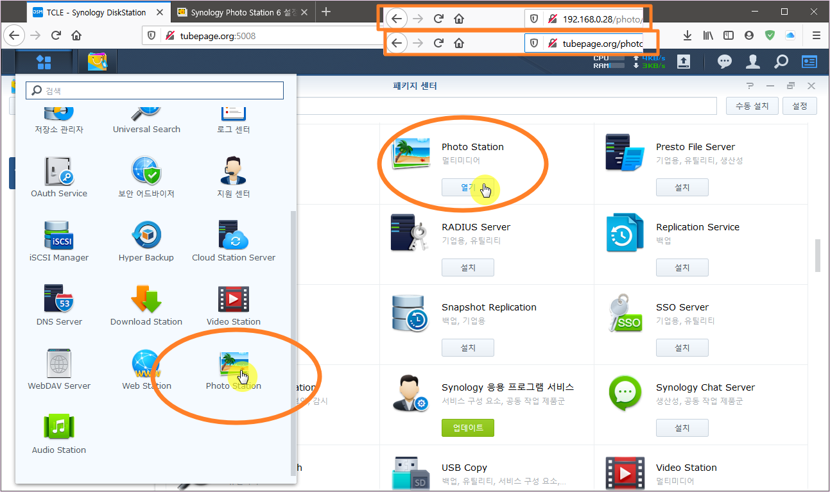Image resolution: width=830 pixels, height=492 pixels.
Task: Open the Support Center (지원 센터) app
Action: (x=234, y=176)
